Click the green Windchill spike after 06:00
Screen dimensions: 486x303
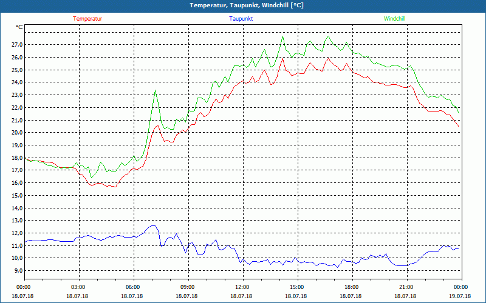156,90
